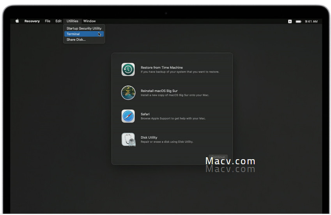Screen dimensions: 331x215
Task: Select Terminal in the Utilities menu
Action: tap(84, 34)
